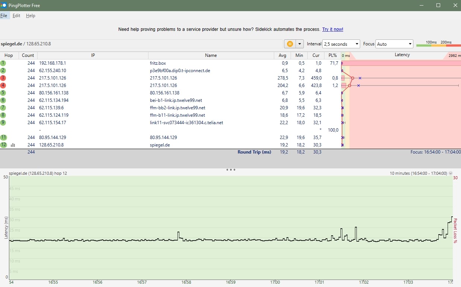This screenshot has height=287, width=461.
Task: Open the dropdown arrow beside the pause button
Action: tap(300, 44)
